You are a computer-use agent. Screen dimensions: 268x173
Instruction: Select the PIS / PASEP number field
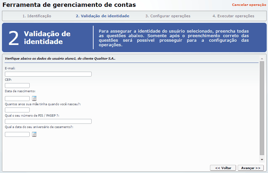48,122
